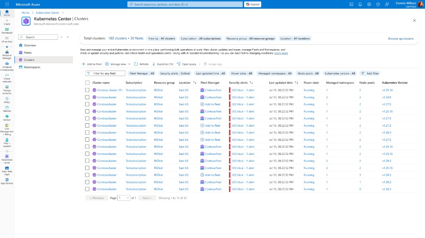
Task: Focus the resource menu Search field
Action: [38, 37]
